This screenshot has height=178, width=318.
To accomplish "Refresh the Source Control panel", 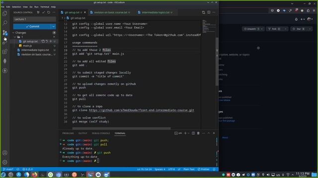I will [x=49, y=12].
